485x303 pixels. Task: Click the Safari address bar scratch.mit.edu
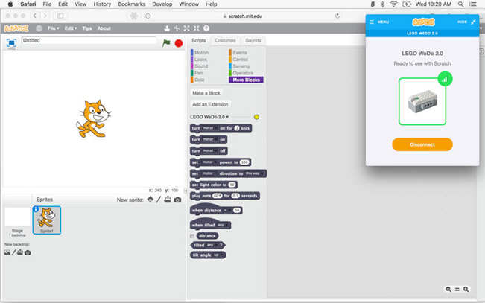pos(243,16)
